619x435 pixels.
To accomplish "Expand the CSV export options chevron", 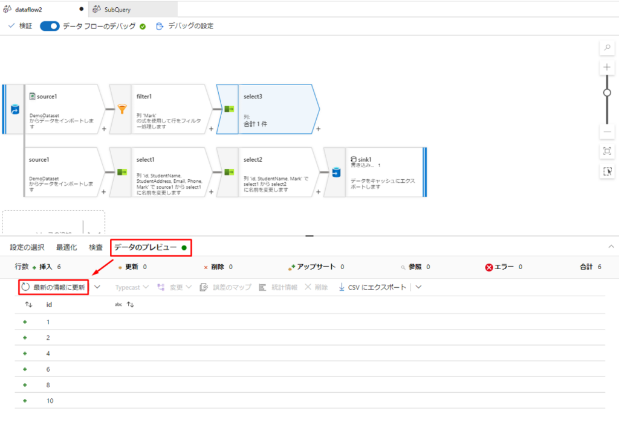I will click(x=418, y=287).
